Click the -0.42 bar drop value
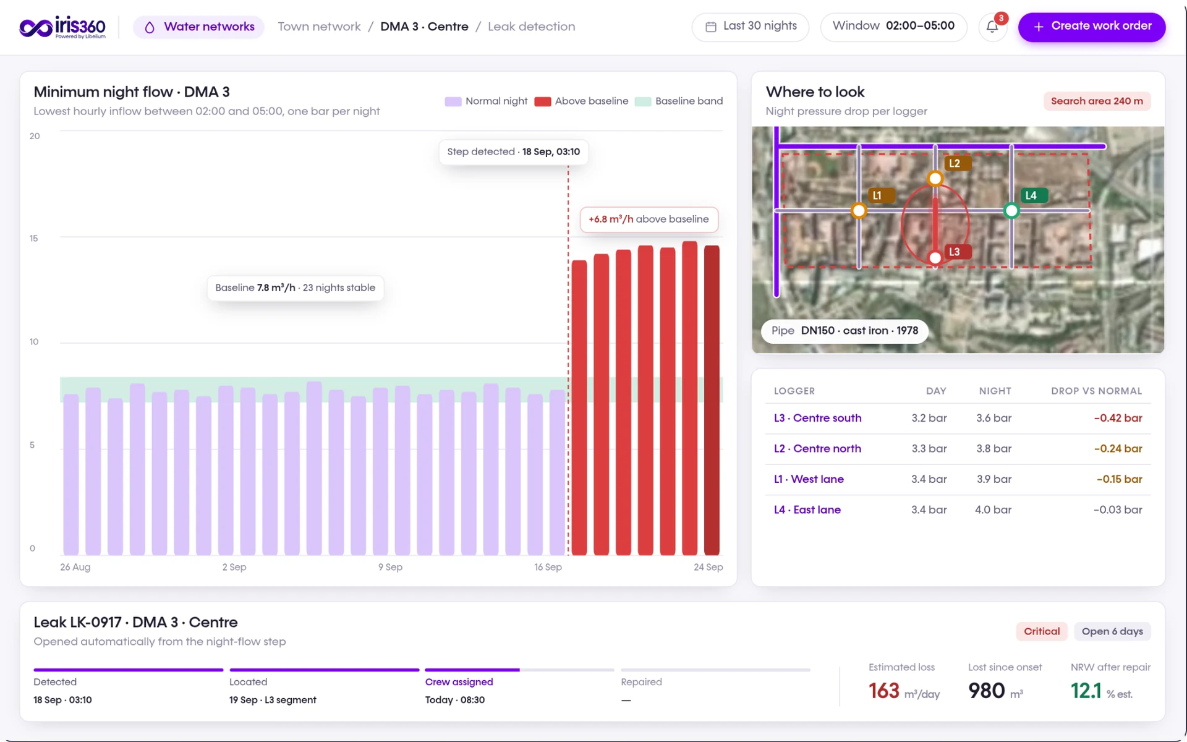 point(1118,418)
